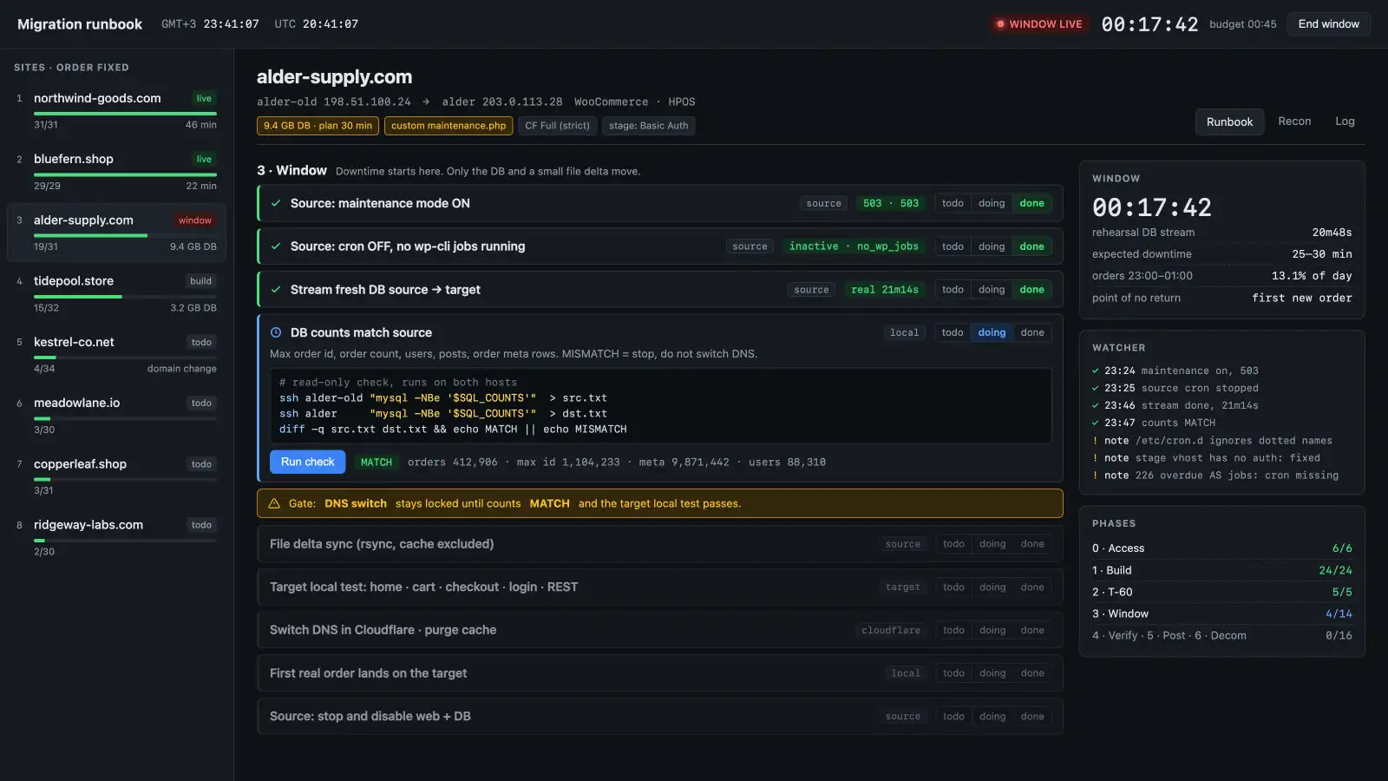Click the checkmark icon on Stream fresh DB step
The image size is (1388, 781).
276,290
